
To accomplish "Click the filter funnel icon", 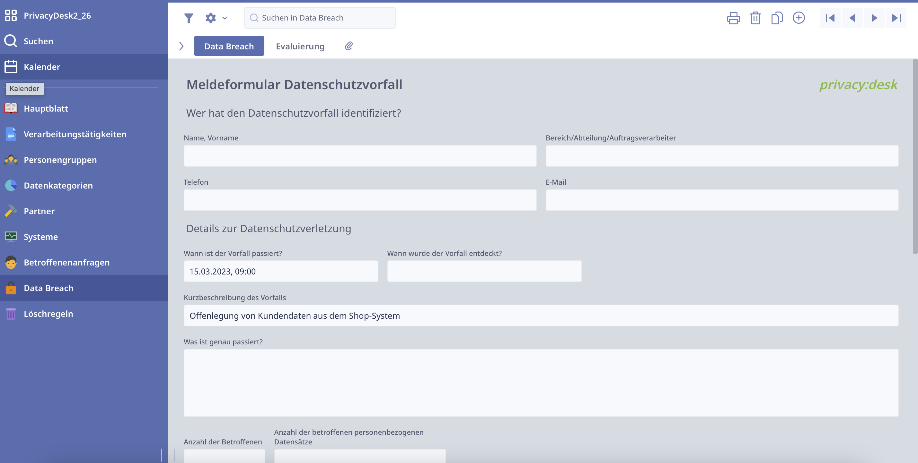I will click(x=189, y=18).
